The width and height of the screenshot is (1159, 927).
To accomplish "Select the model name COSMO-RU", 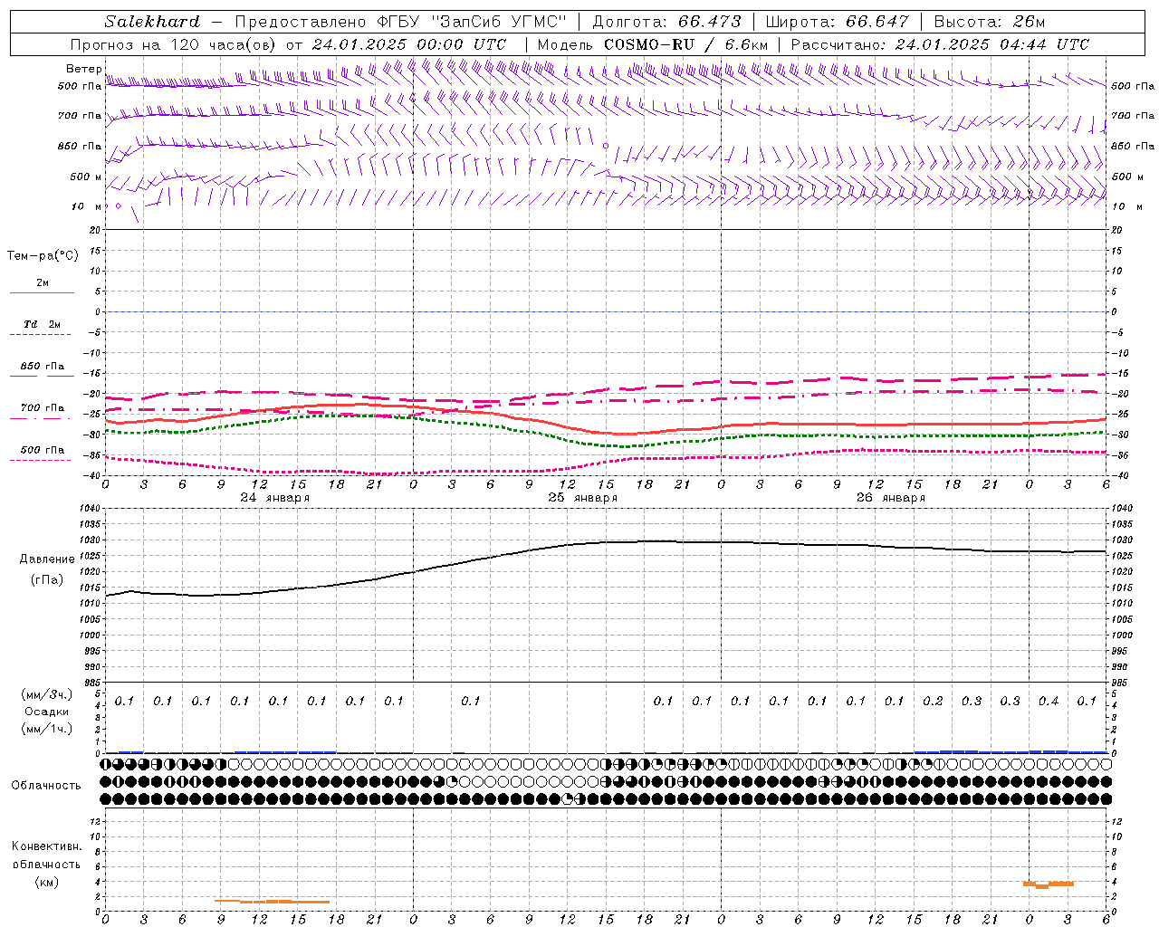I will [649, 44].
